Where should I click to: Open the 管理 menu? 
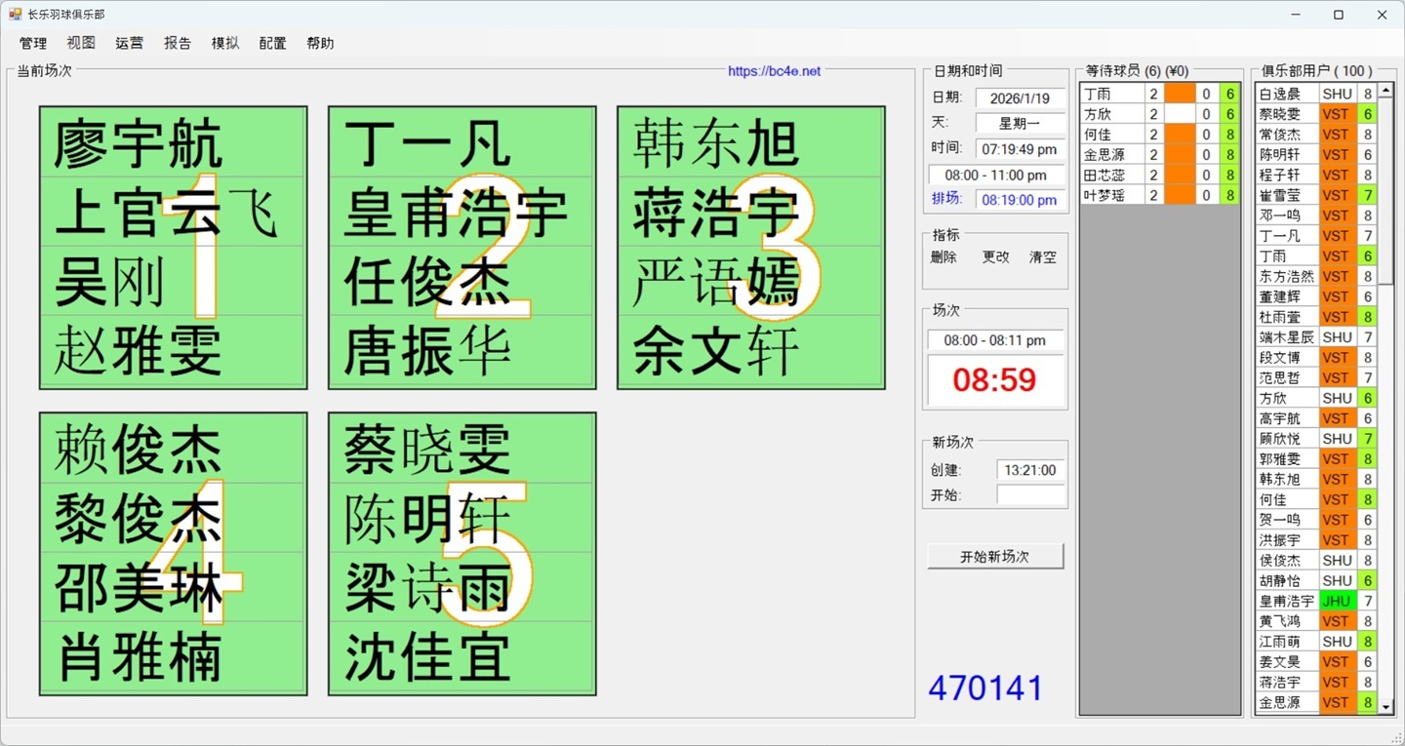click(x=33, y=43)
